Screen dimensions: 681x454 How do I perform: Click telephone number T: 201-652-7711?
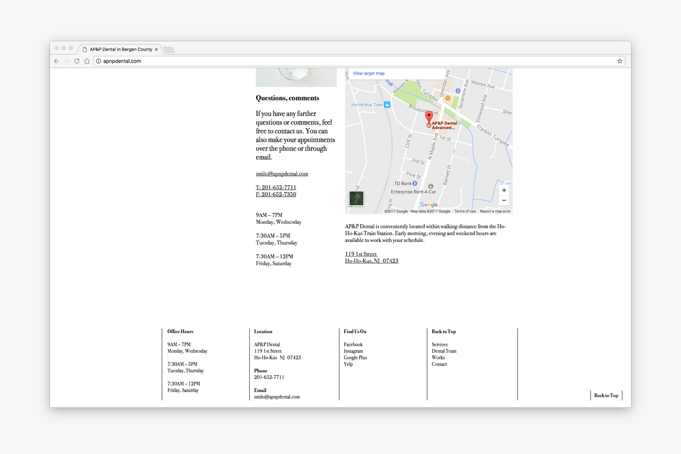click(276, 187)
